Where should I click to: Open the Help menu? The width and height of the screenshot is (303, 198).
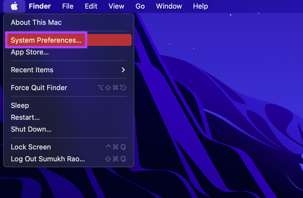pyautogui.click(x=200, y=6)
